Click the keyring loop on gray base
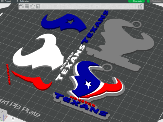The width and height of the screenshot is (163, 122). 137,24
